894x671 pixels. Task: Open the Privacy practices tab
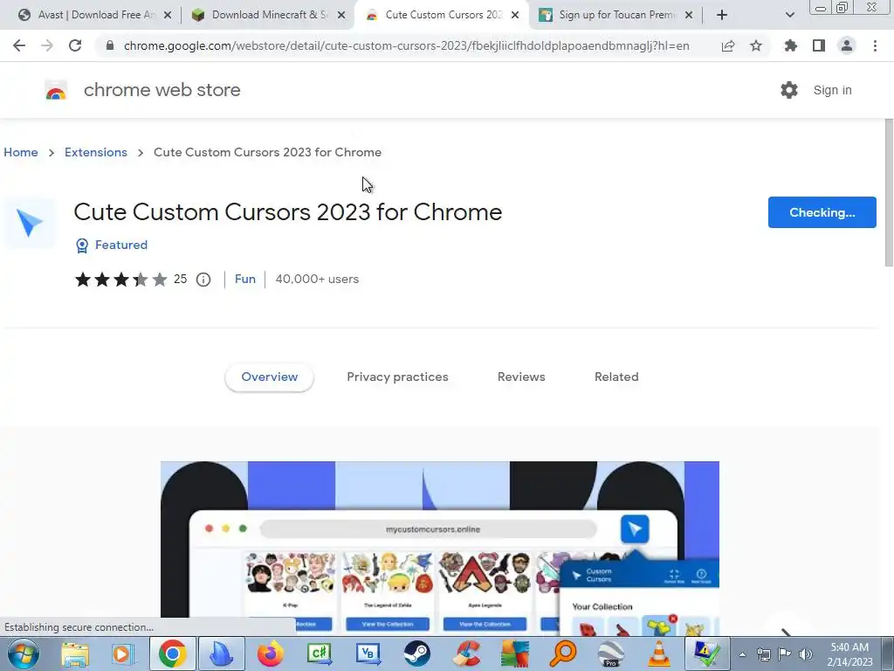(397, 377)
